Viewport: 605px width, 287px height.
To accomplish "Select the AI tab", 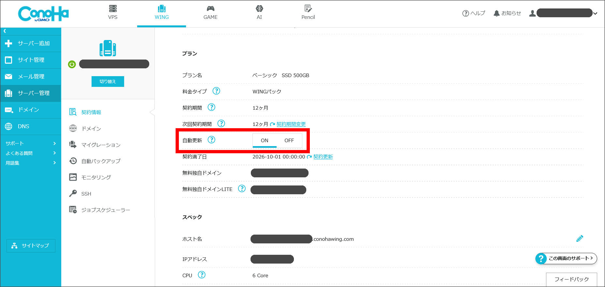I will [259, 13].
